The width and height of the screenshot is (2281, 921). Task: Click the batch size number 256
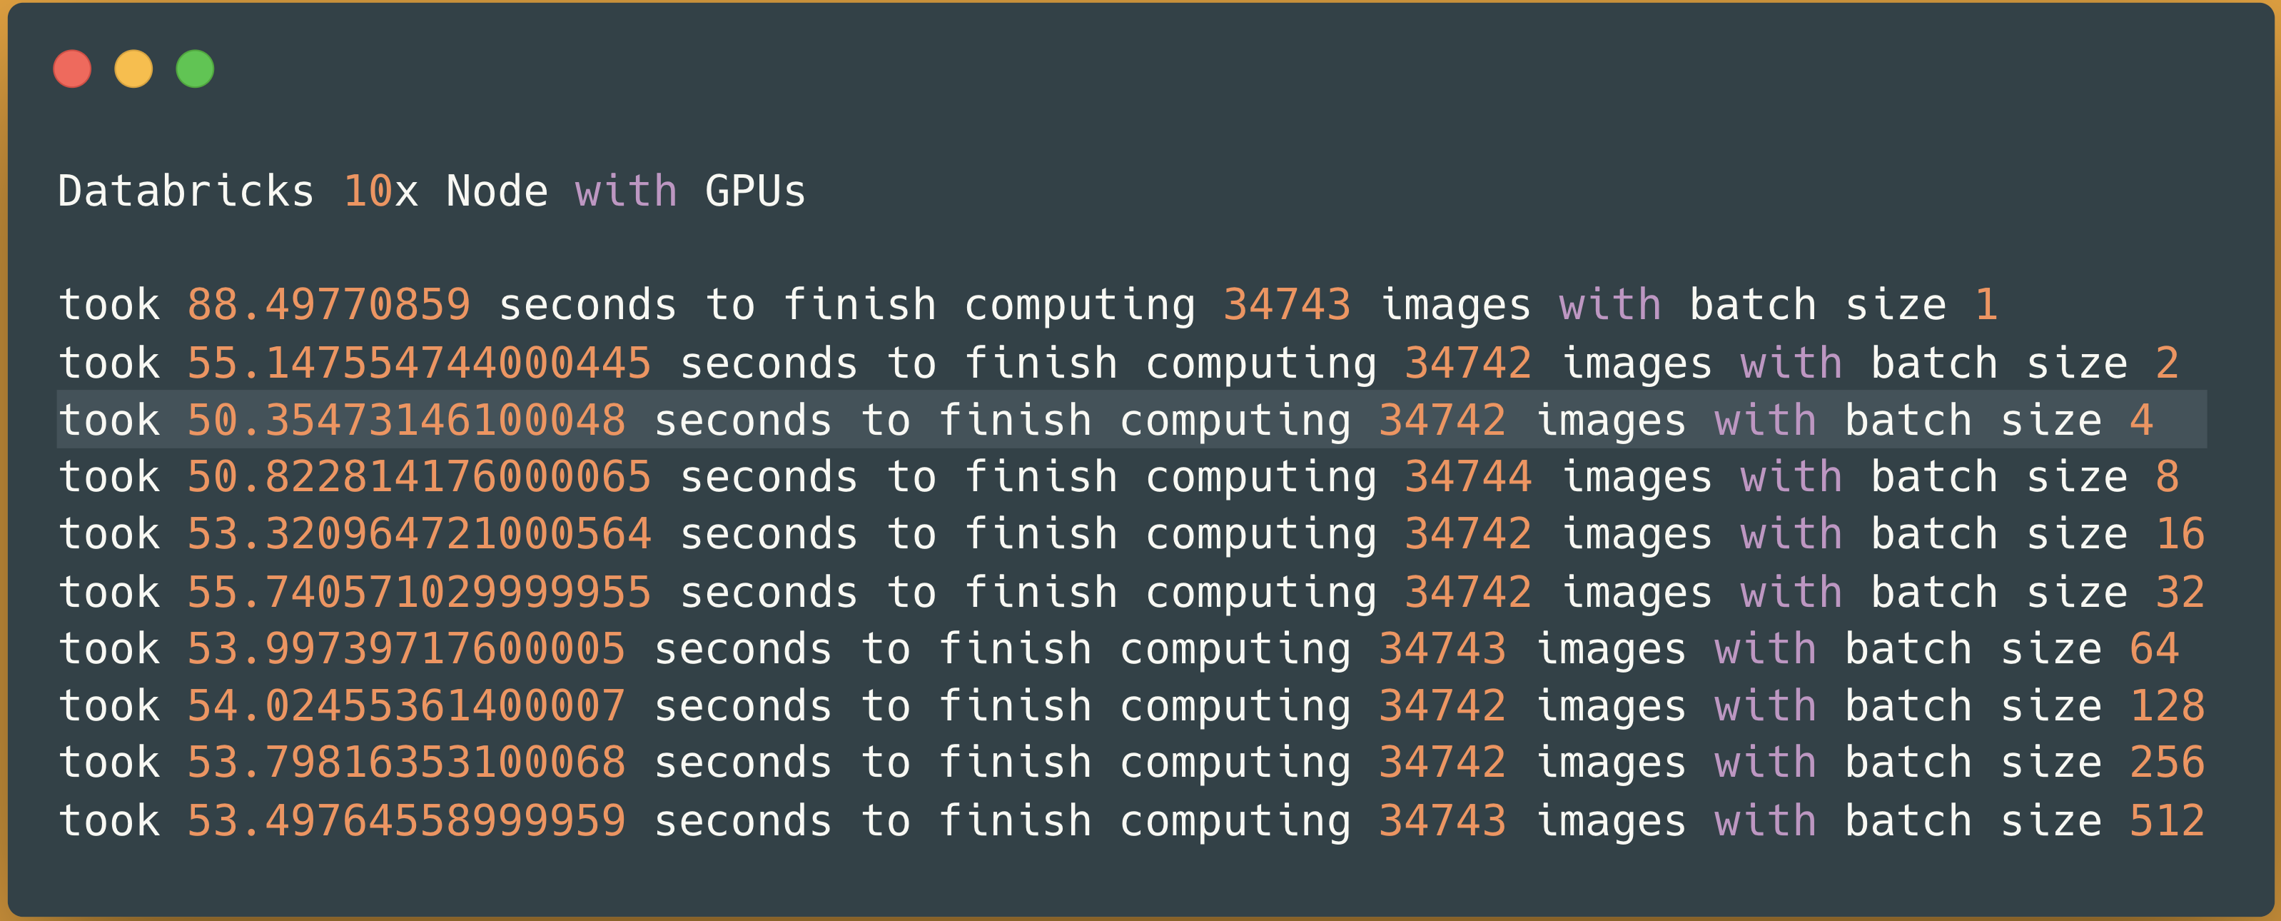[2167, 763]
